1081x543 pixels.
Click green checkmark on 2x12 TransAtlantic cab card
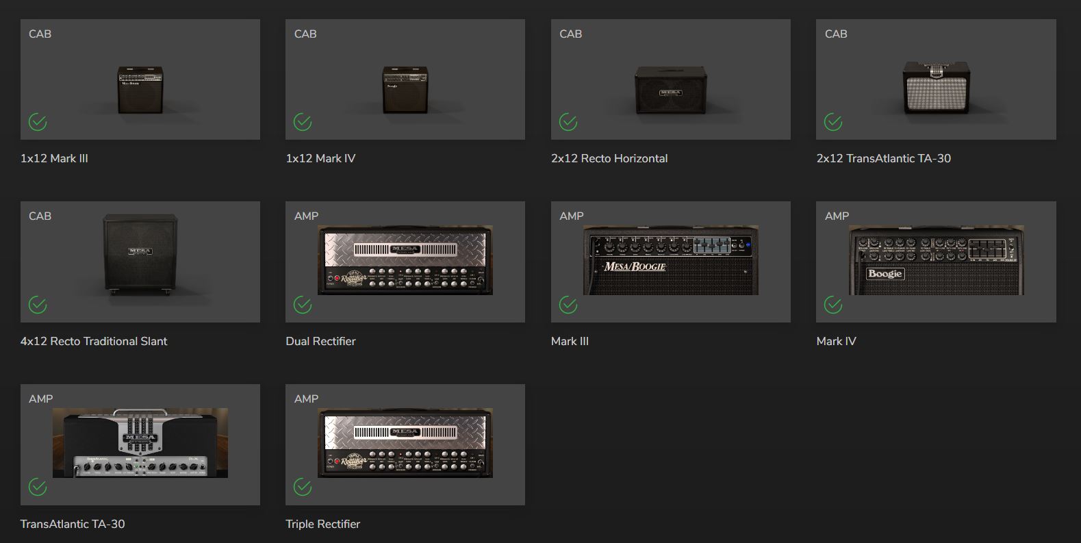click(x=833, y=122)
